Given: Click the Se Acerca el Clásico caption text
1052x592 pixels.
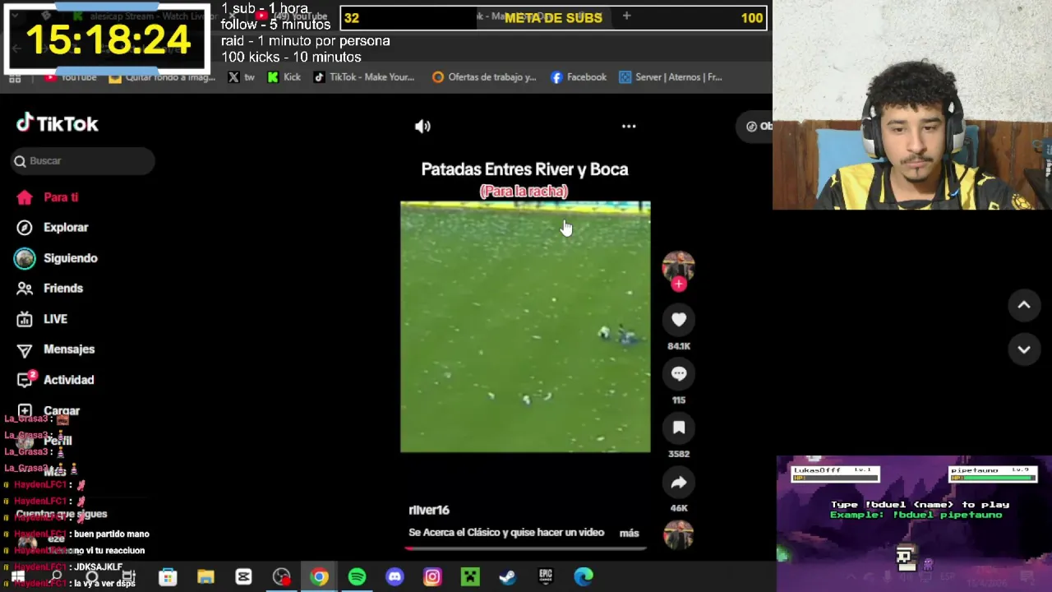Looking at the screenshot, I should click(506, 533).
